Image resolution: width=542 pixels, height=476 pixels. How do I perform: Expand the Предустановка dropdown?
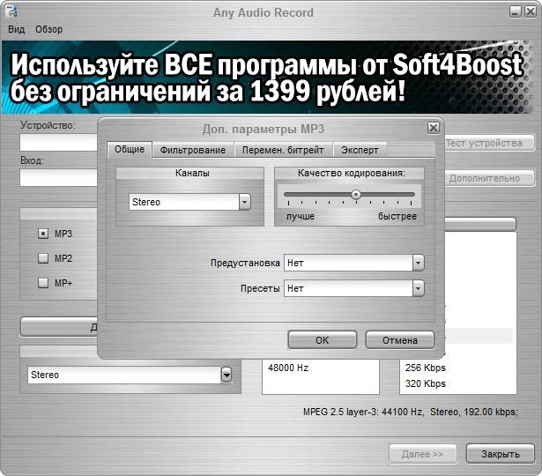tap(418, 263)
